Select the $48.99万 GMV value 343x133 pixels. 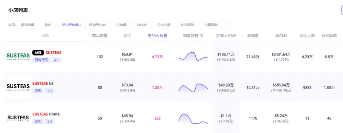pos(226,85)
